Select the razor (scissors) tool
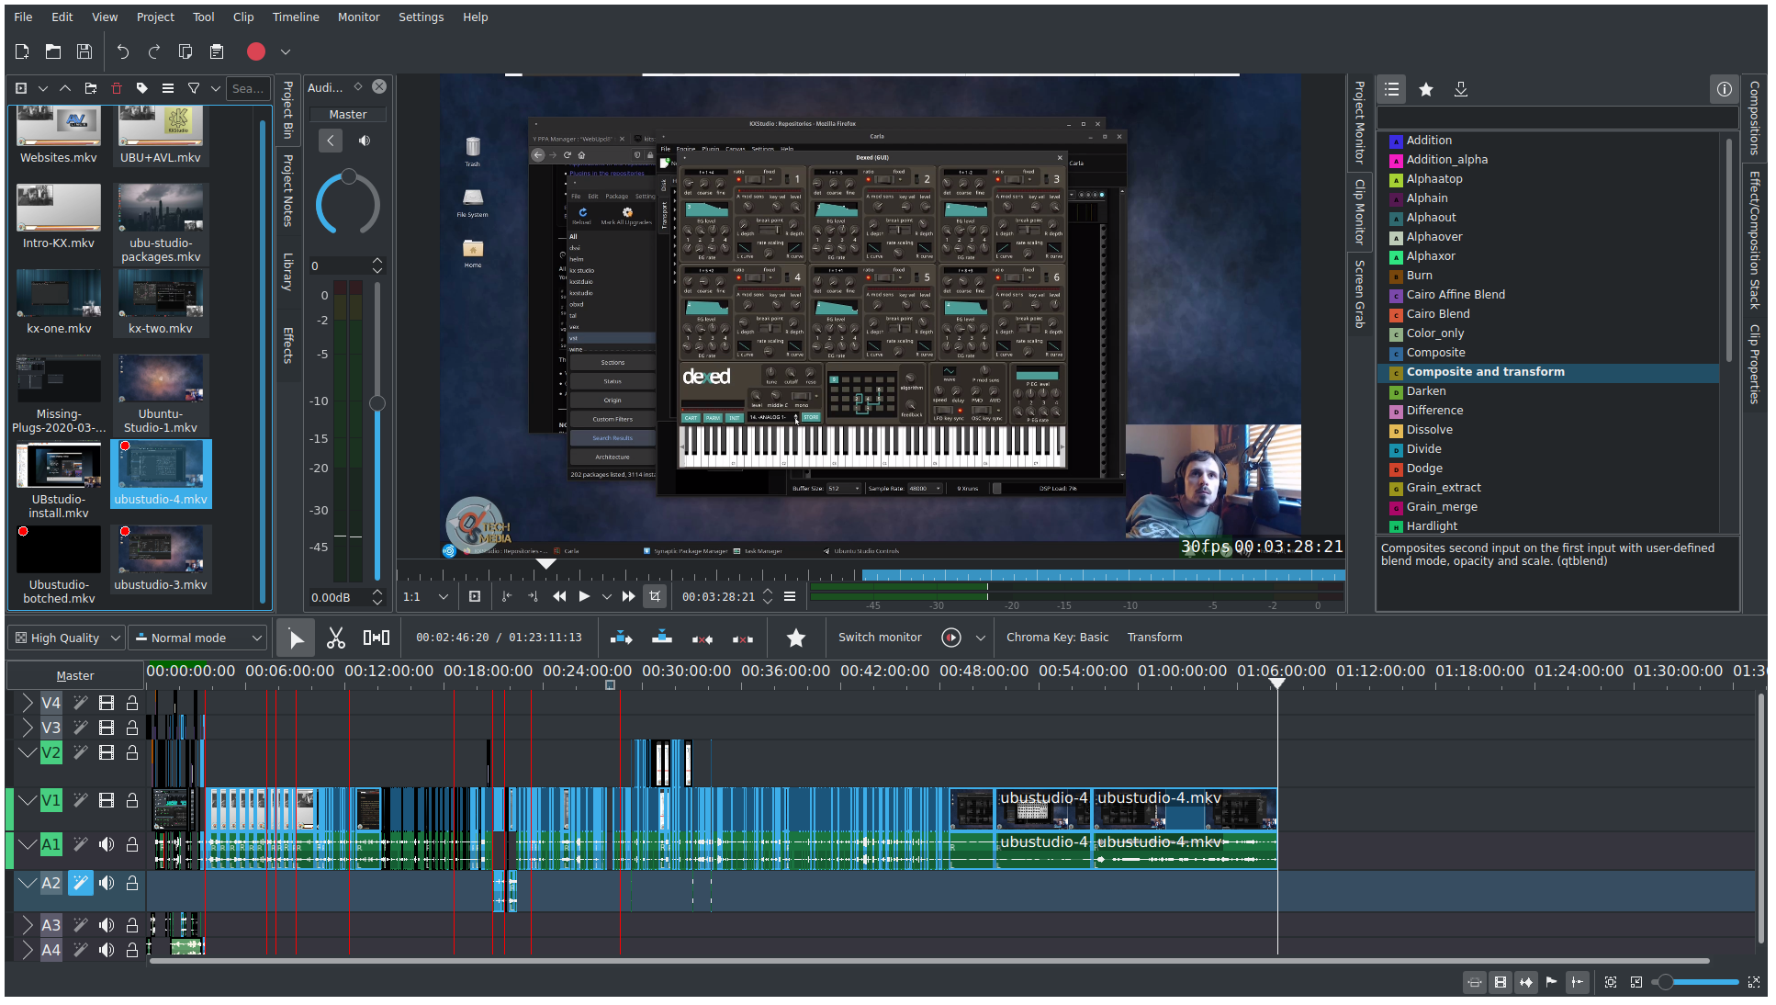 point(336,638)
